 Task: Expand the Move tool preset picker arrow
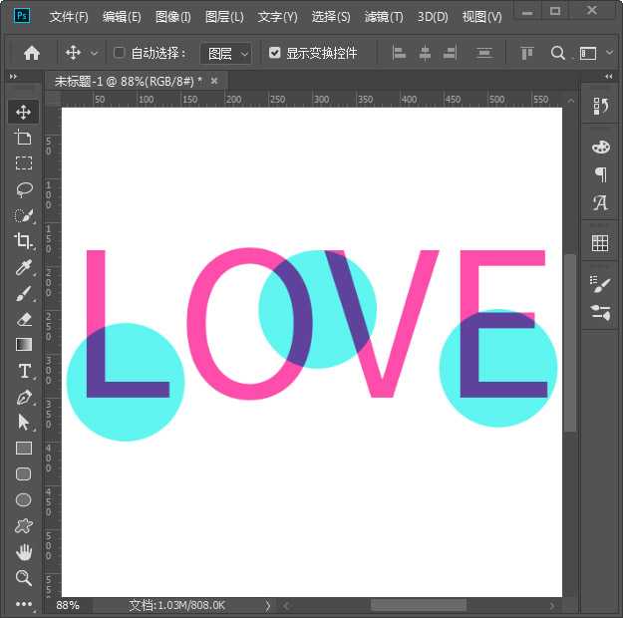(95, 53)
